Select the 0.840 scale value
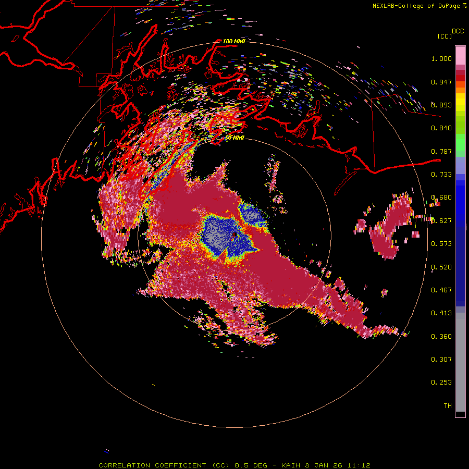The image size is (469, 469). click(441, 128)
